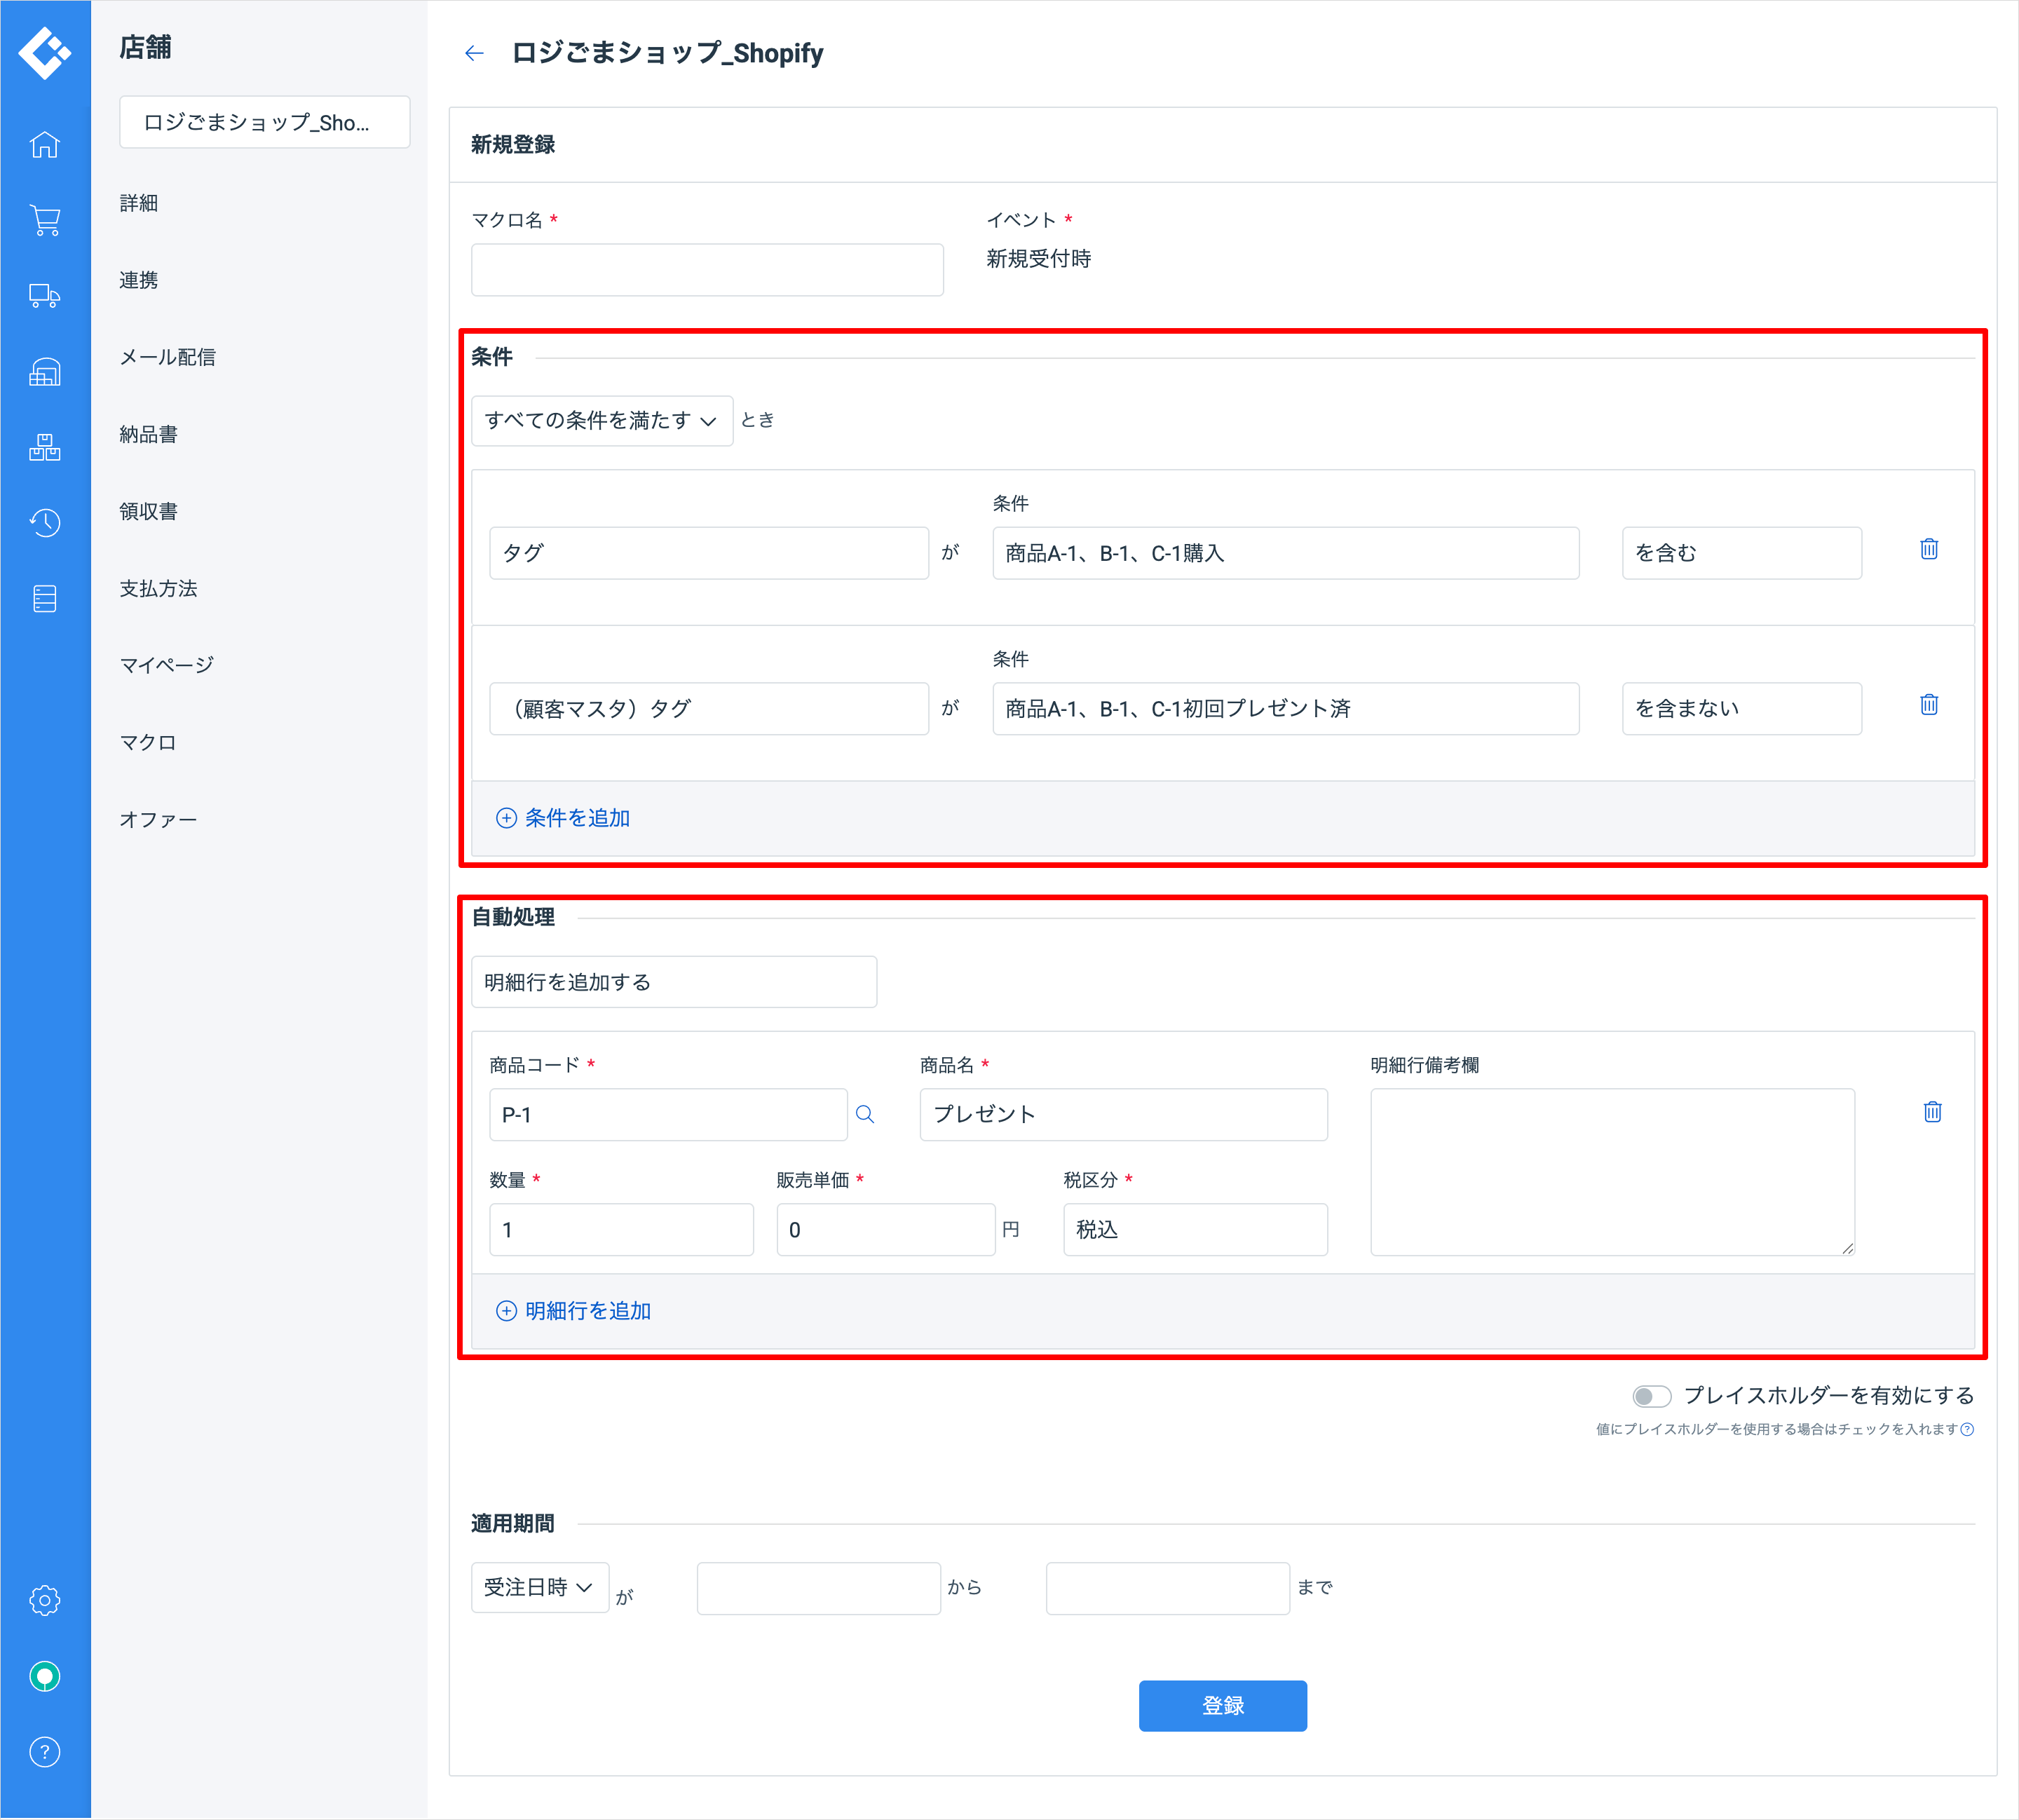Open the 受注日時 dropdown

539,1588
